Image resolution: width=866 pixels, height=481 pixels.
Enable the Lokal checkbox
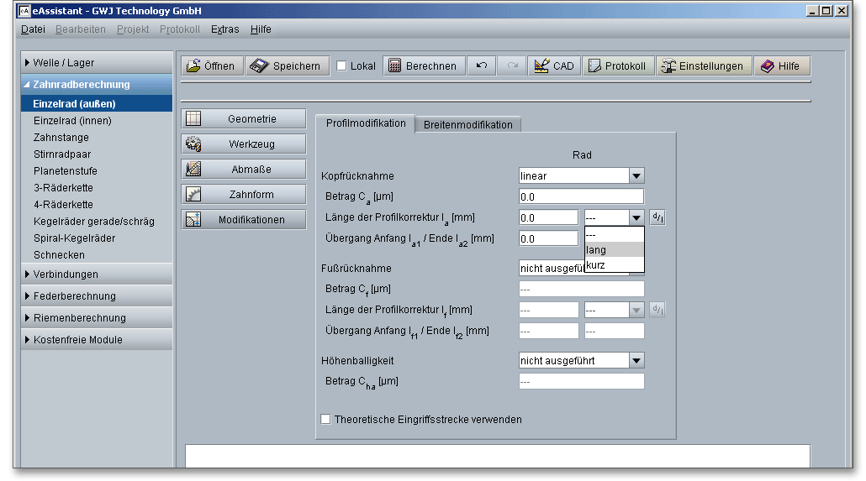click(341, 66)
